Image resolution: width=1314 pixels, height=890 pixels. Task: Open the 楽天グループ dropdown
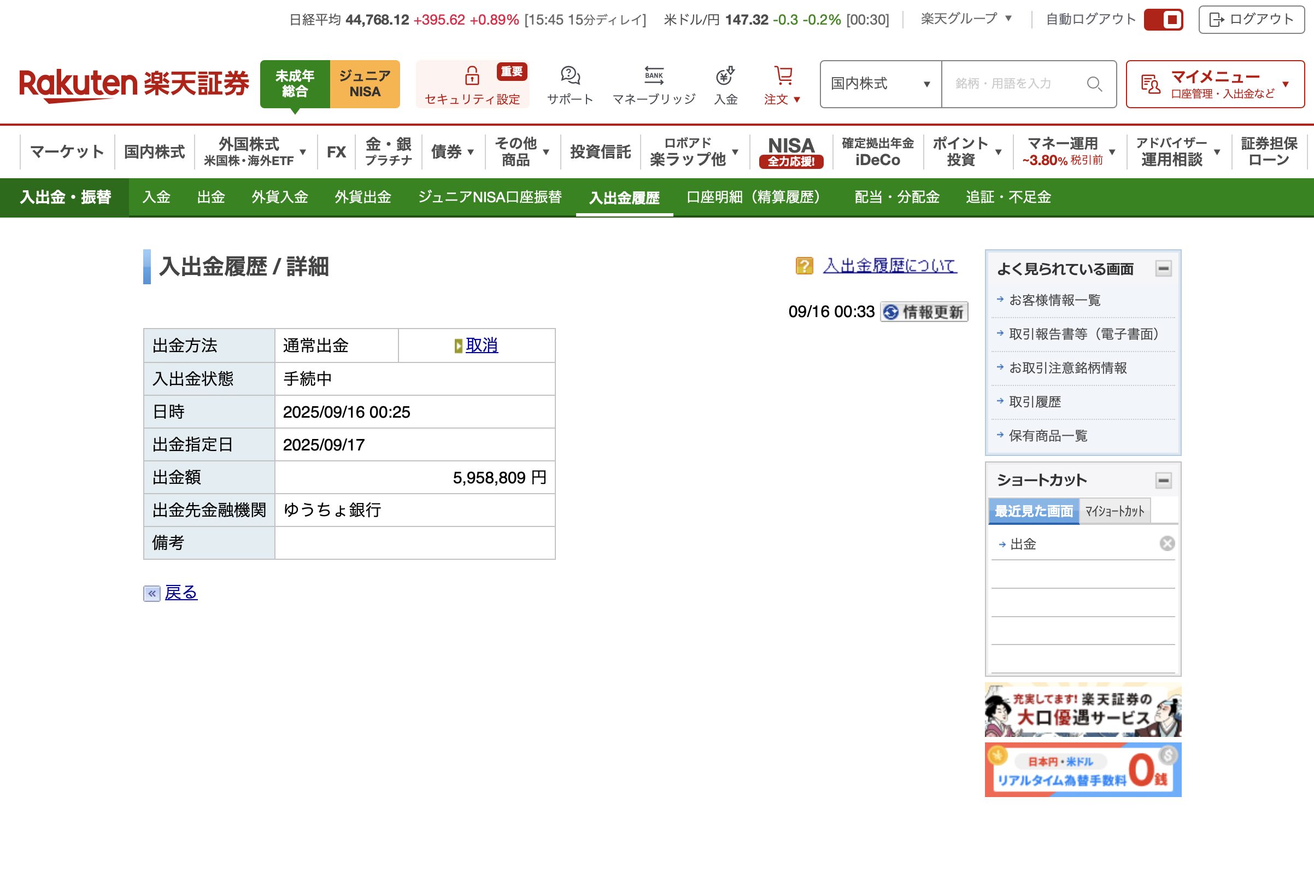click(x=966, y=19)
